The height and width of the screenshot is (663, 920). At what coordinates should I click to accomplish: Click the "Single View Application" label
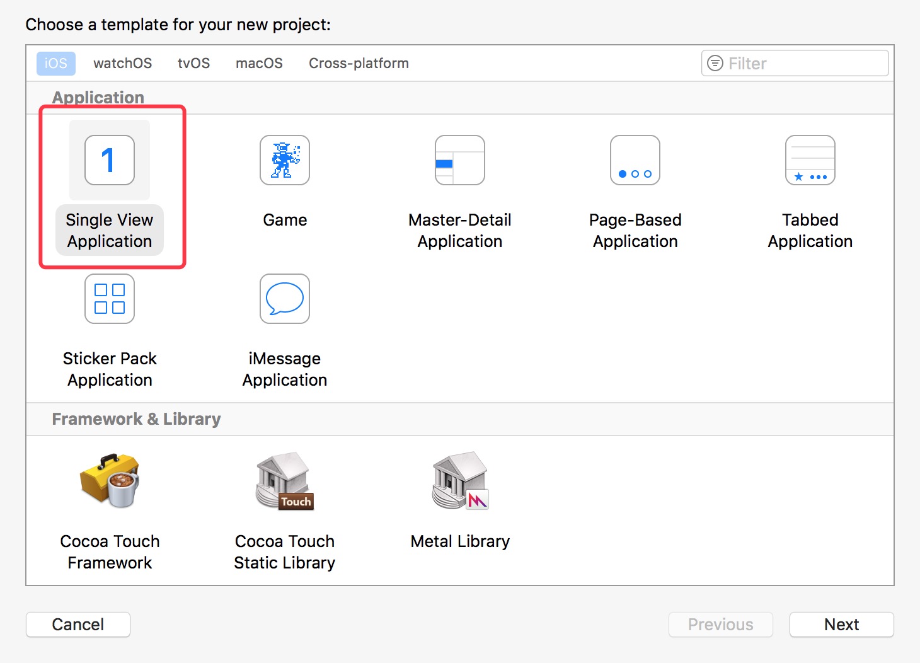coord(110,231)
